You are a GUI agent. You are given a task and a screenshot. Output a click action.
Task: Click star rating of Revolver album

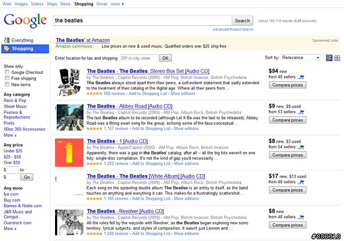click(94, 234)
